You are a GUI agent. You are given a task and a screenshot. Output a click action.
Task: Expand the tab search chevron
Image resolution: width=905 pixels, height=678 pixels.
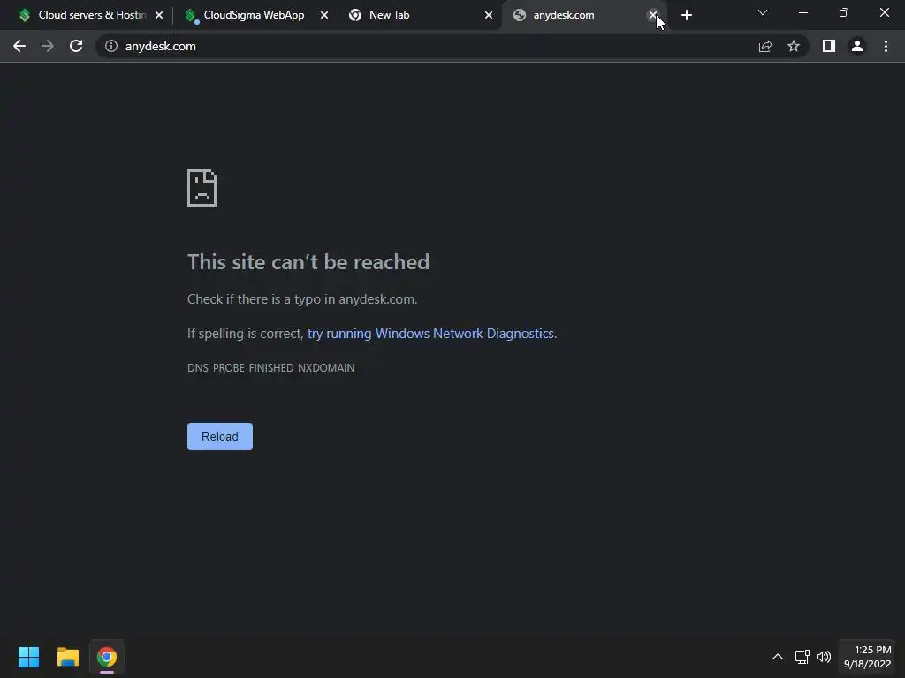(x=763, y=12)
